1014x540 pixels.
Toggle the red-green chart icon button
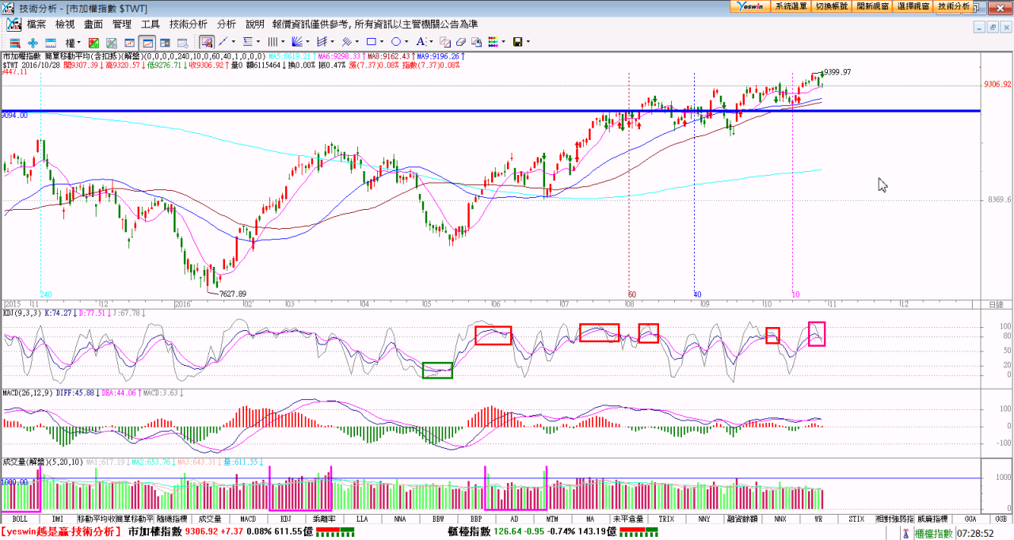pos(93,42)
